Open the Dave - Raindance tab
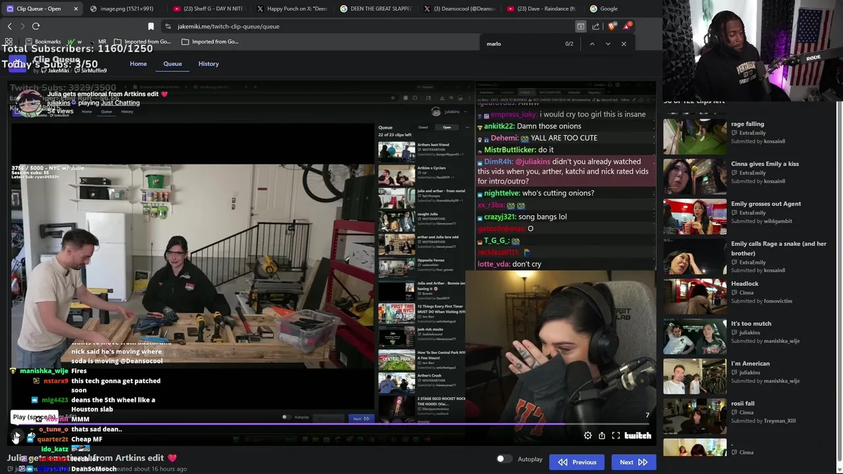 point(543,9)
